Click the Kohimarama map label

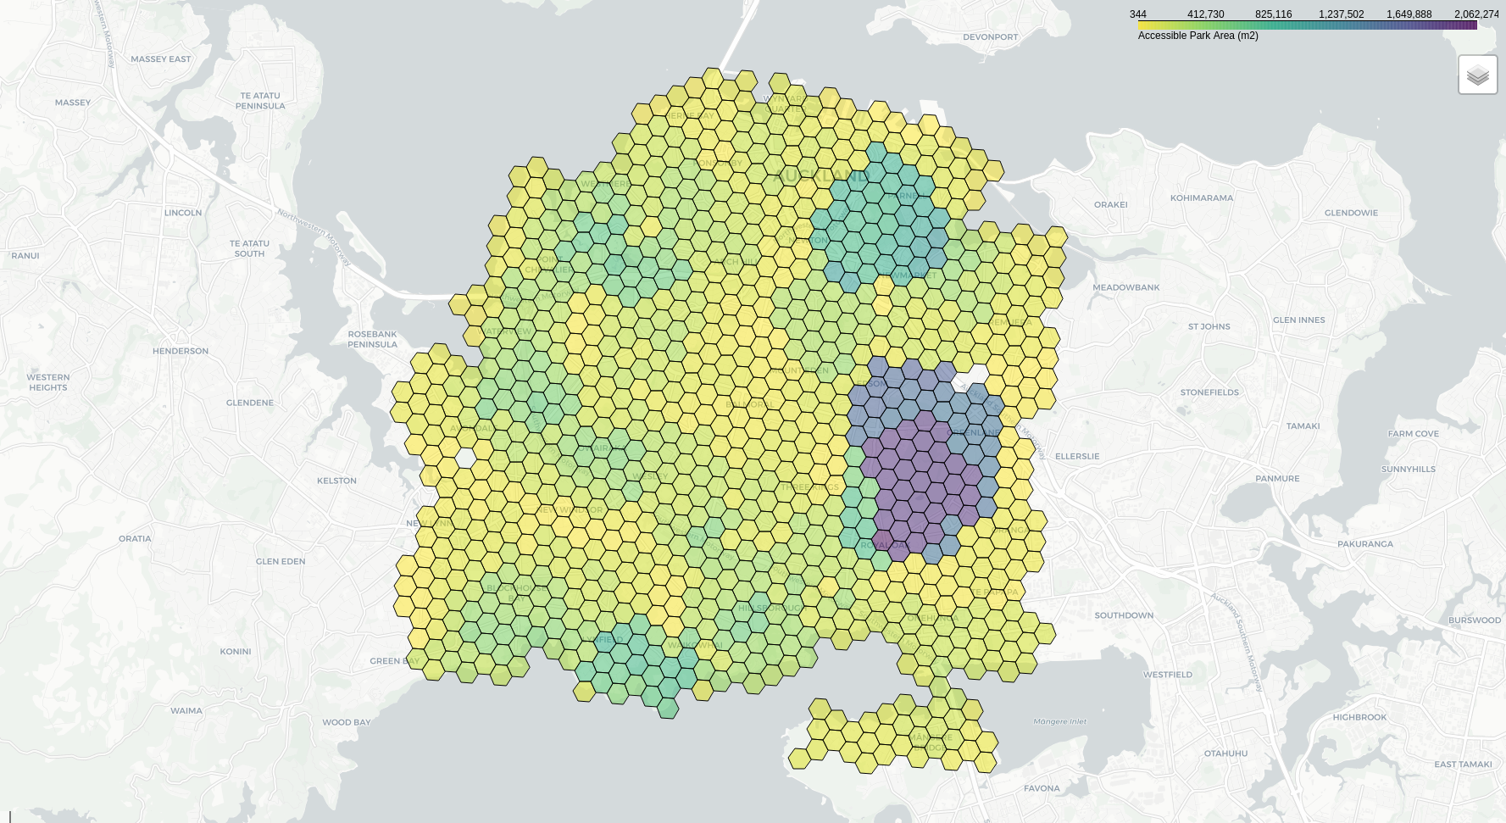click(1201, 198)
